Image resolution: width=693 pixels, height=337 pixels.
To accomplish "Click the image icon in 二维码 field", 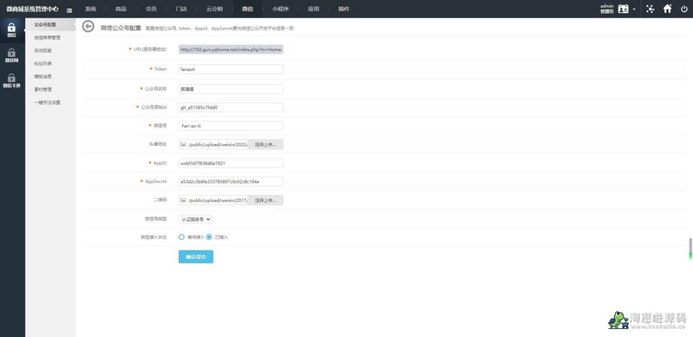I will [183, 201].
